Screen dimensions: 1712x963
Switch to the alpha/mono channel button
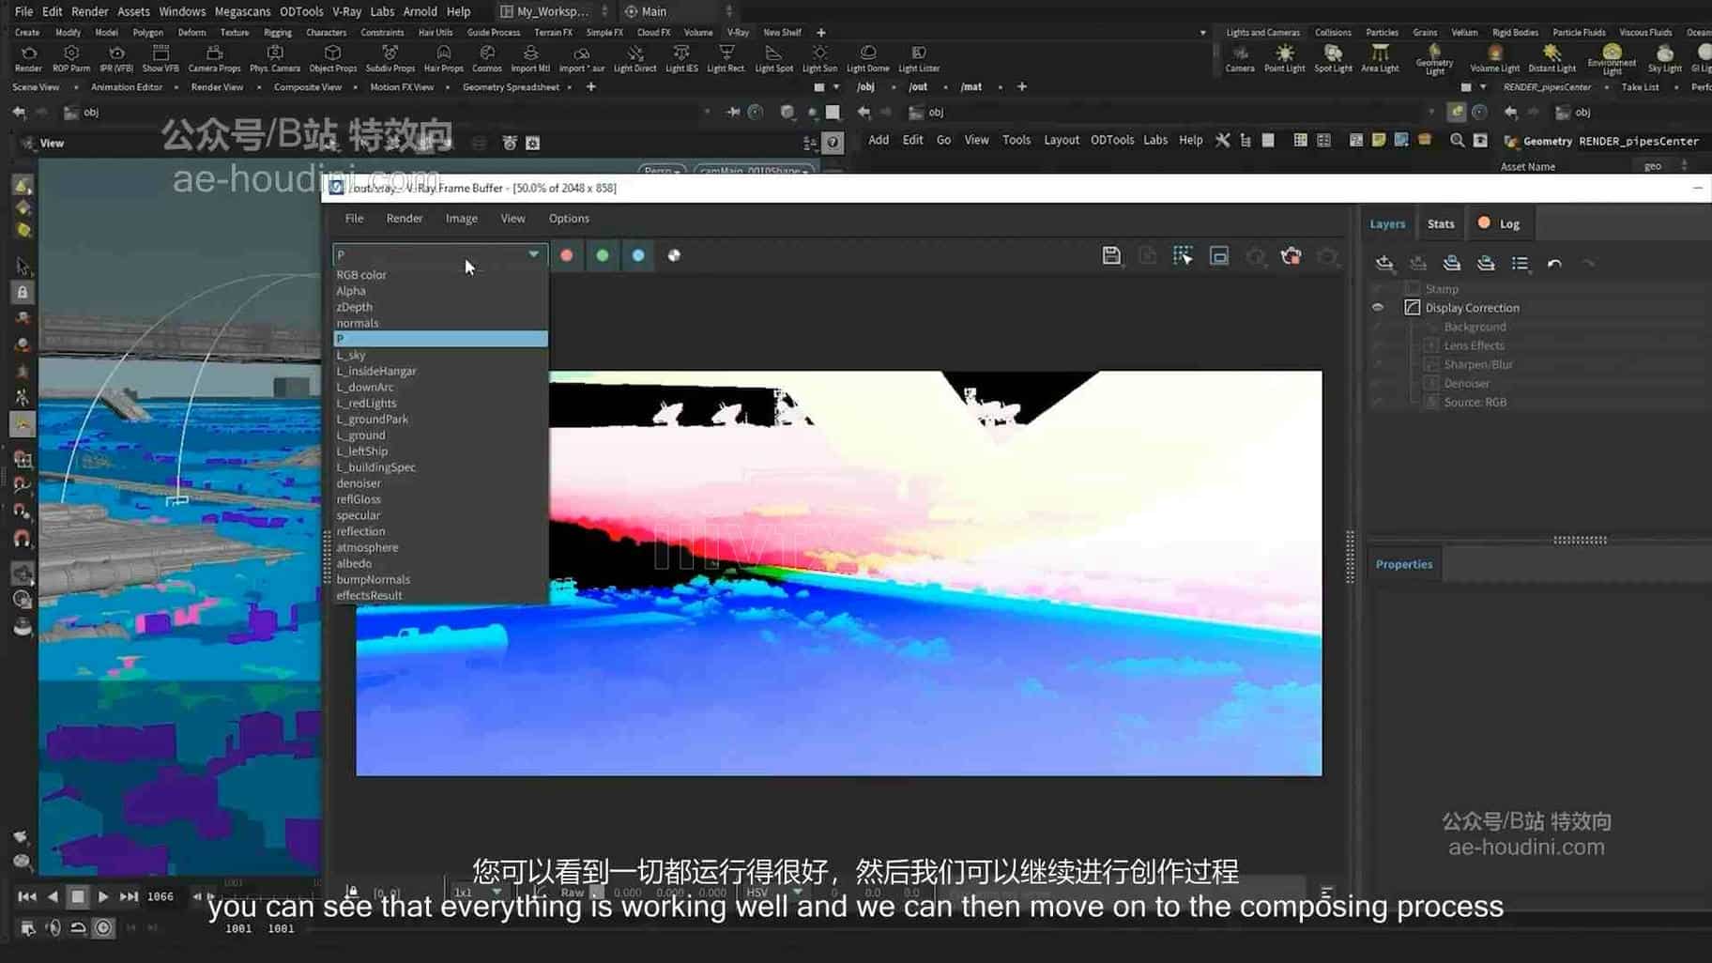pyautogui.click(x=674, y=255)
